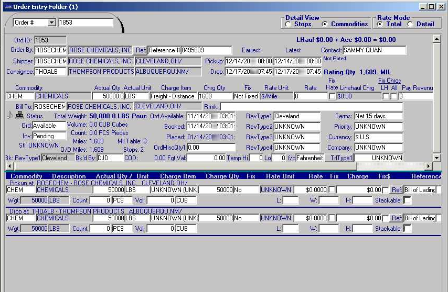The height and width of the screenshot is (292, 448).
Task: Toggle Fix checkbox after Rate in Pickup row
Action: click(x=332, y=189)
